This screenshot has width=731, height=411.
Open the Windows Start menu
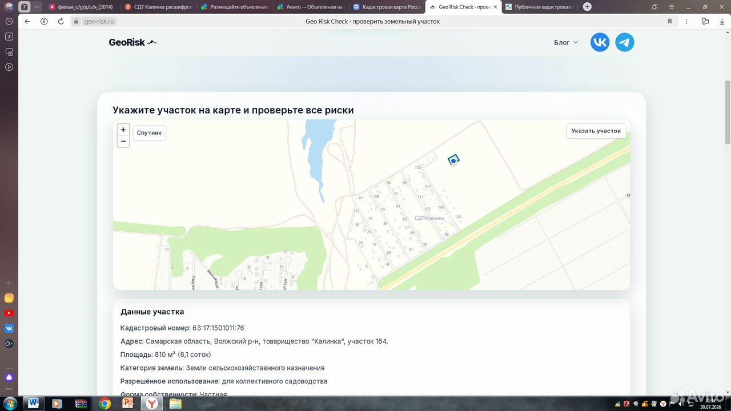pos(9,404)
